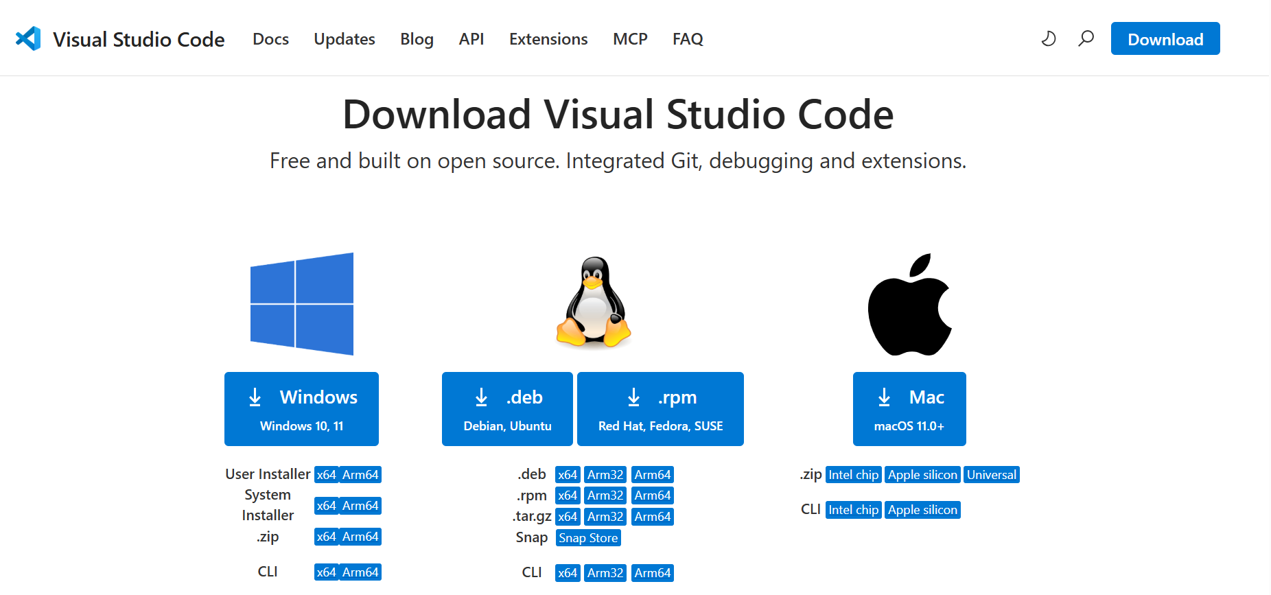The height and width of the screenshot is (595, 1271).
Task: Download the Mac macOS 11.0+ build
Action: [909, 409]
